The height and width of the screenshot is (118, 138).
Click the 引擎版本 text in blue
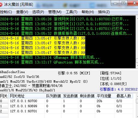119,89
